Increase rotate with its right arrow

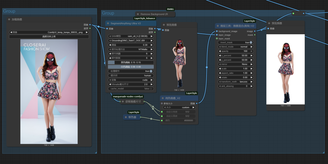[x=252, y=77]
